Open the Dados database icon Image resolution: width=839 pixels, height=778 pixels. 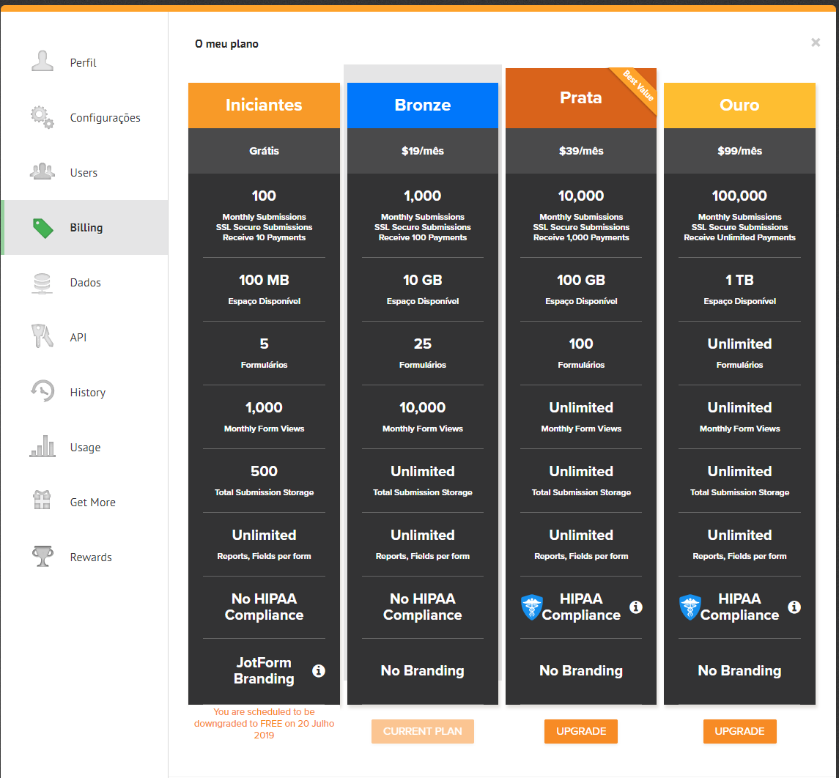click(x=42, y=283)
